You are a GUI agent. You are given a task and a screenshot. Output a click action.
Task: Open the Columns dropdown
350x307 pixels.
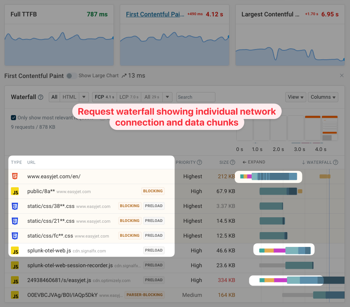(323, 97)
